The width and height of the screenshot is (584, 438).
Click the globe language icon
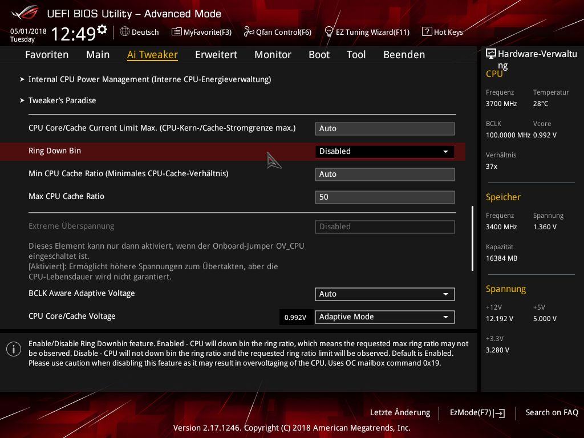[x=125, y=31]
